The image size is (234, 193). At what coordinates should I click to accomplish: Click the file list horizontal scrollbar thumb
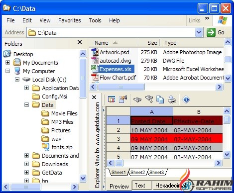point(121,87)
